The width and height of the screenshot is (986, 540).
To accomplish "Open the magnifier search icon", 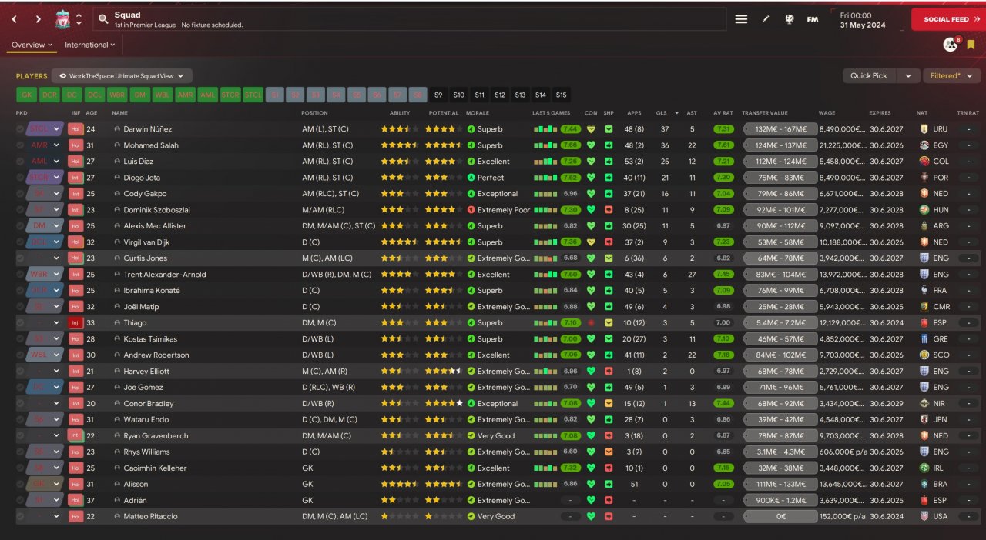I will [103, 19].
